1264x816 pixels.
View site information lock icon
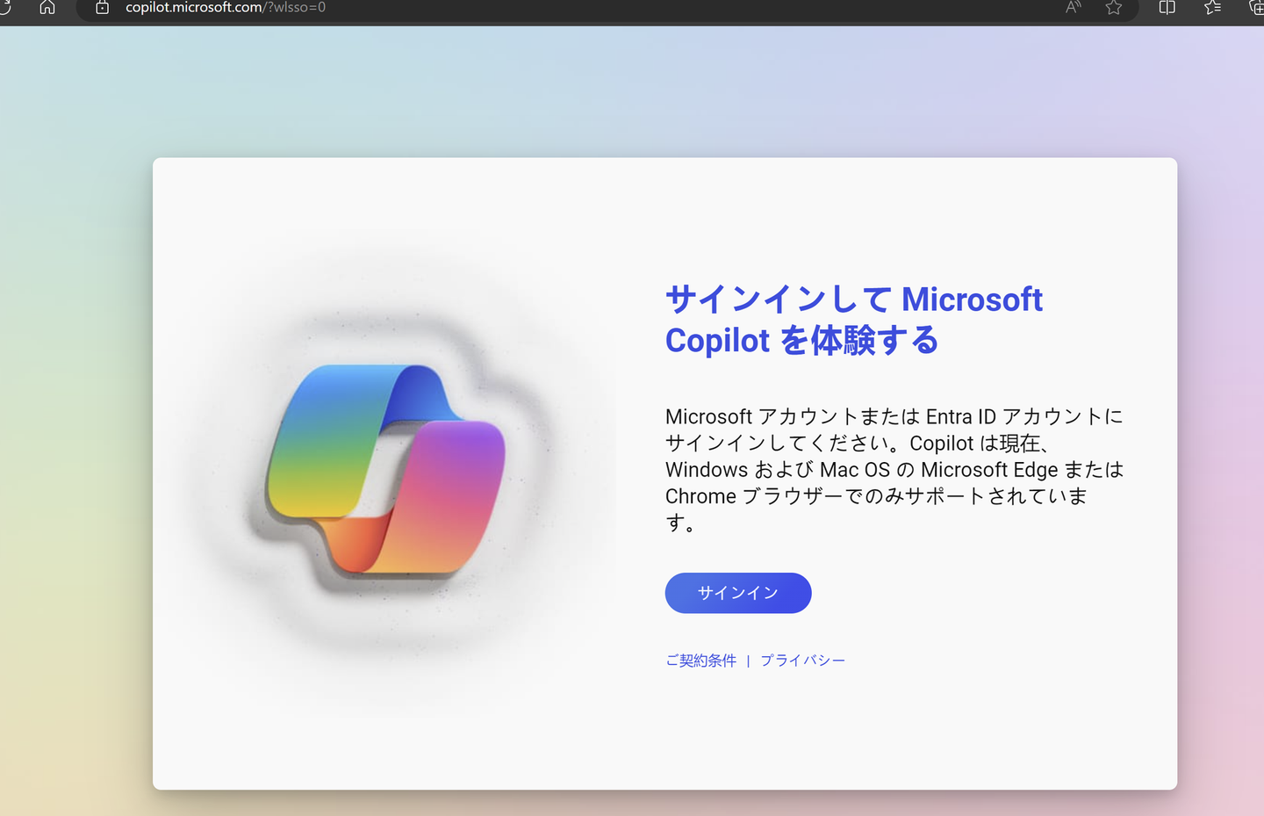click(102, 8)
